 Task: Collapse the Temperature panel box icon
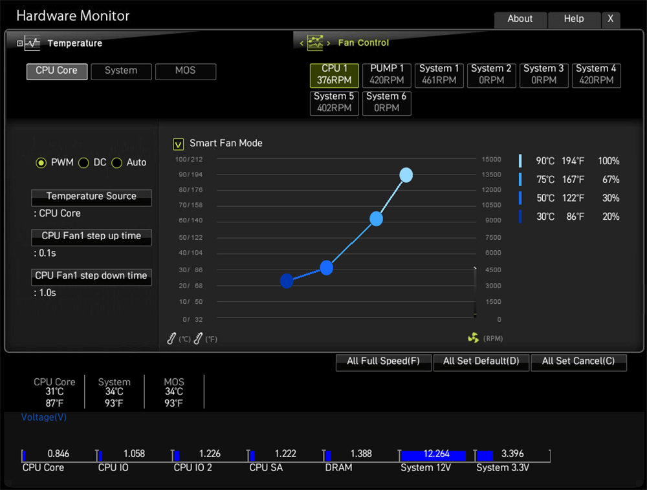pos(19,43)
